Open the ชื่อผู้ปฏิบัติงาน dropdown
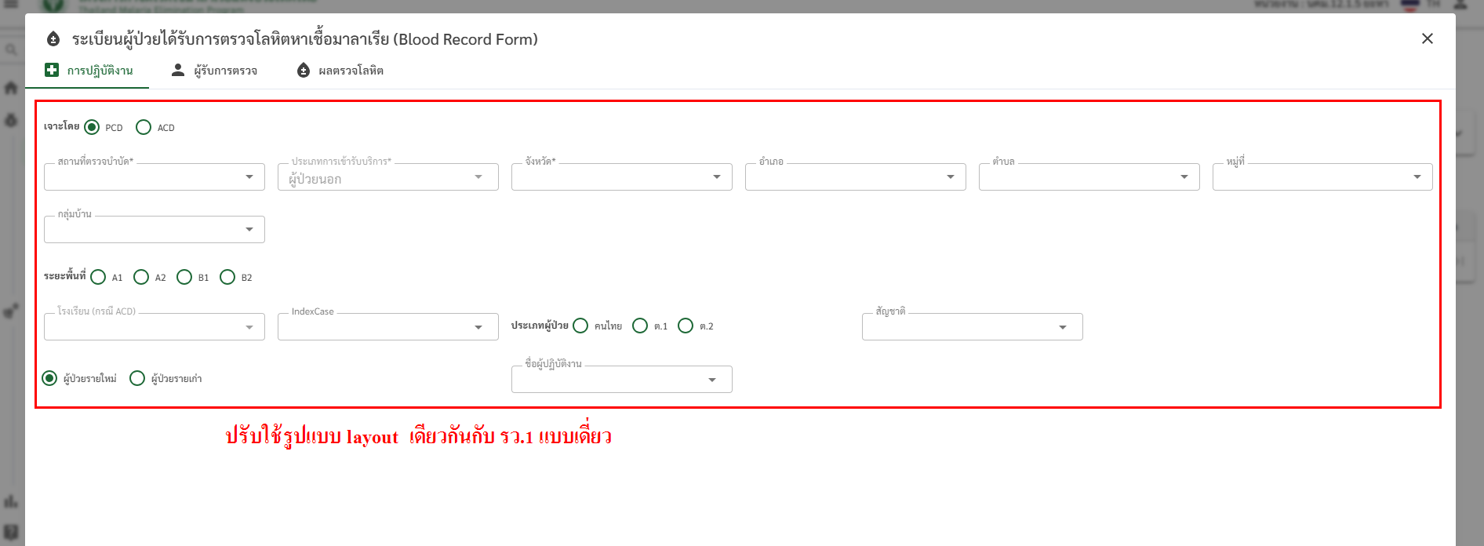This screenshot has width=1484, height=546. [x=621, y=380]
